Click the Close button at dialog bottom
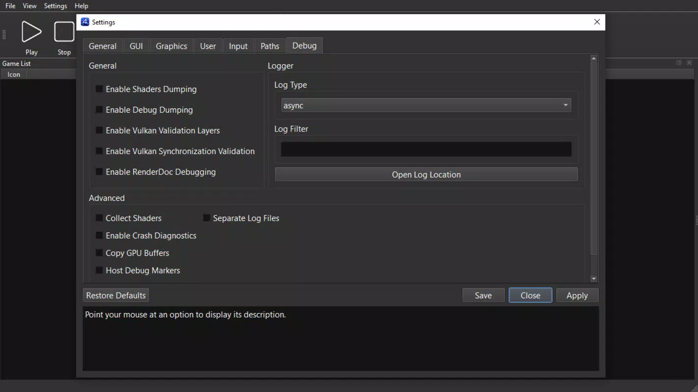Image resolution: width=698 pixels, height=392 pixels. tap(531, 295)
